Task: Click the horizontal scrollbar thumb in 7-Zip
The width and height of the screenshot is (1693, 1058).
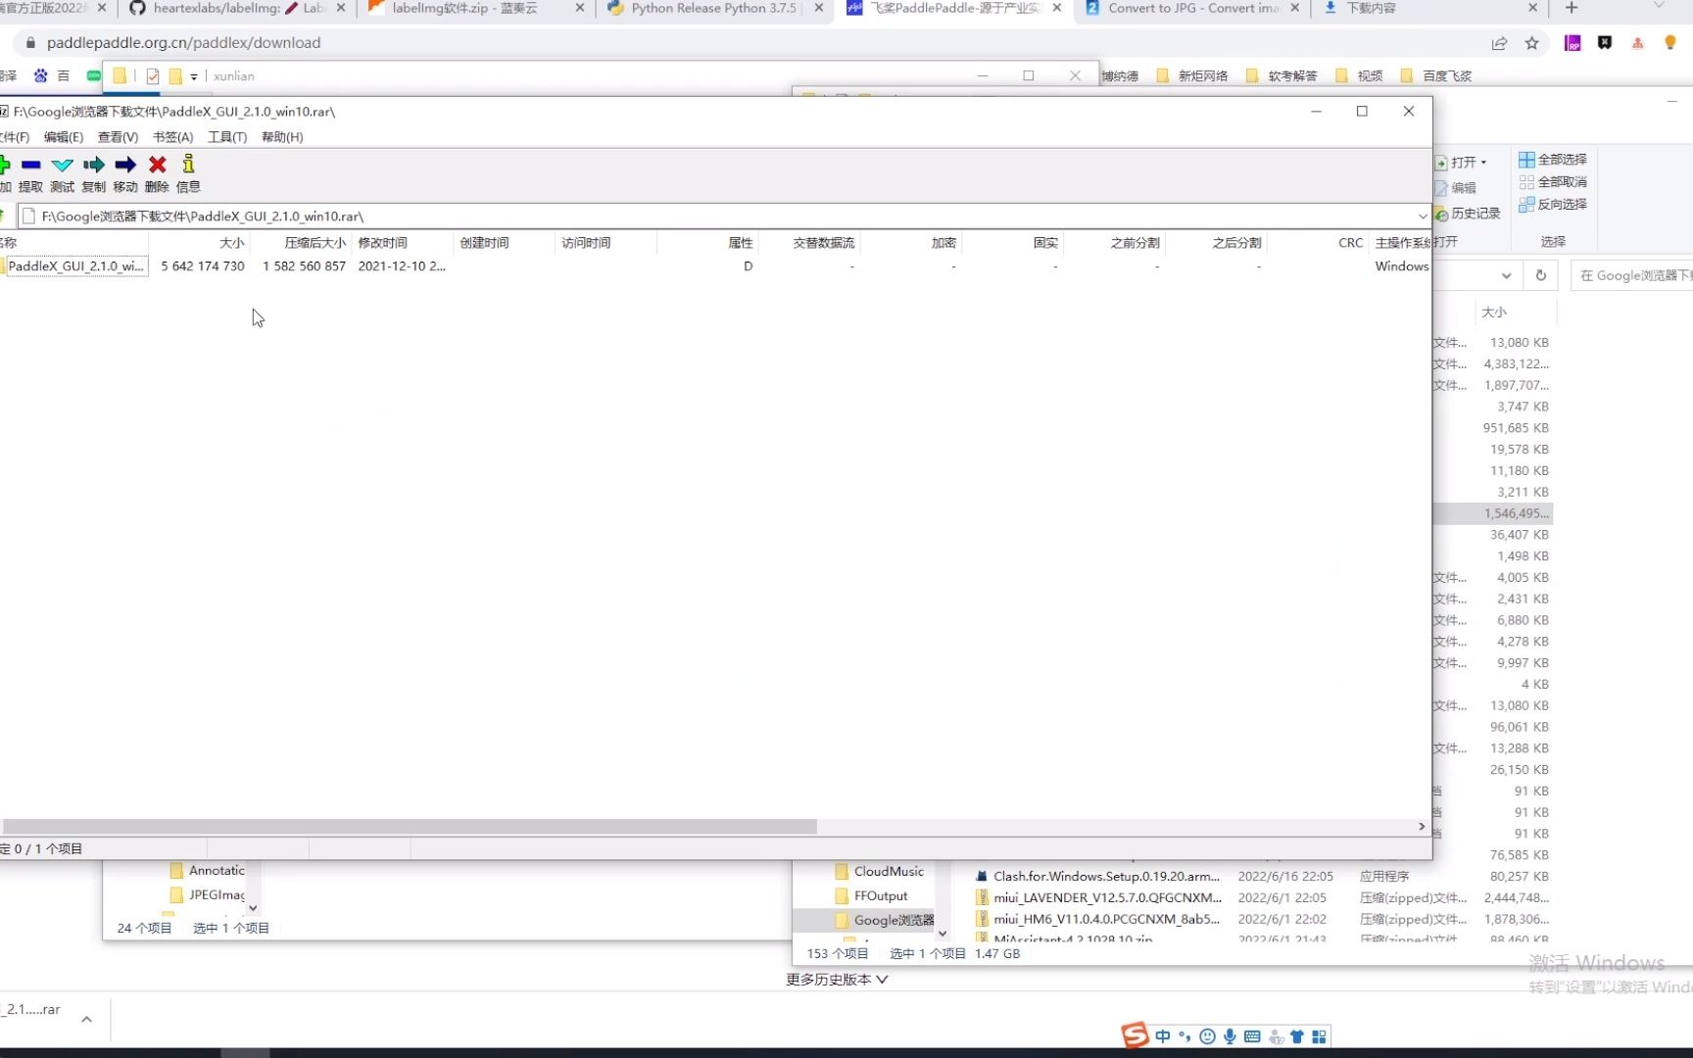Action: (x=409, y=827)
